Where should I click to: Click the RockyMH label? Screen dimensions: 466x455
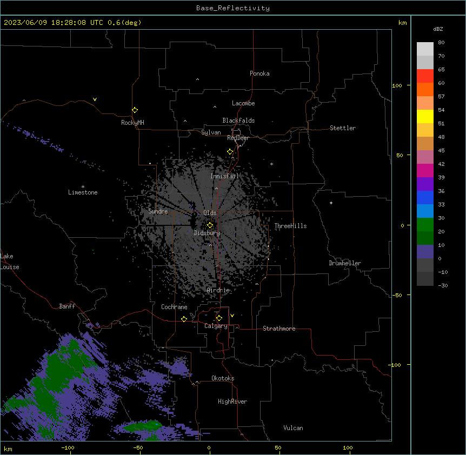132,123
